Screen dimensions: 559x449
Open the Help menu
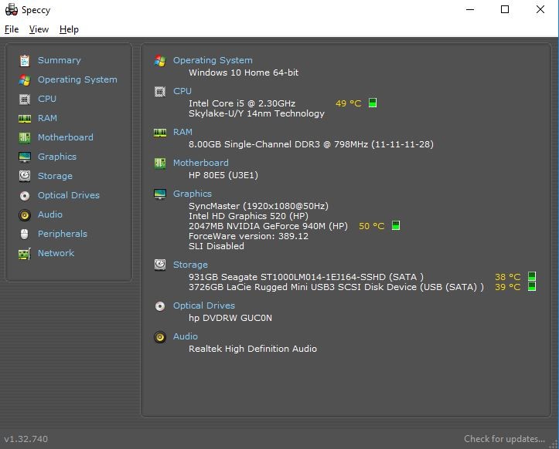[x=69, y=29]
